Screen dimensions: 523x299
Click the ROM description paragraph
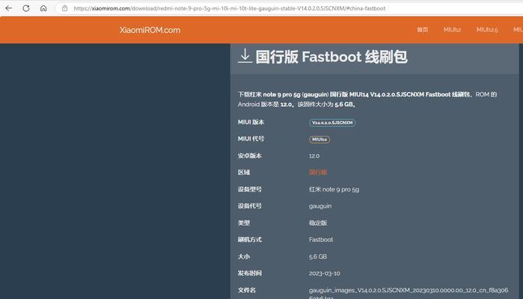(367, 99)
